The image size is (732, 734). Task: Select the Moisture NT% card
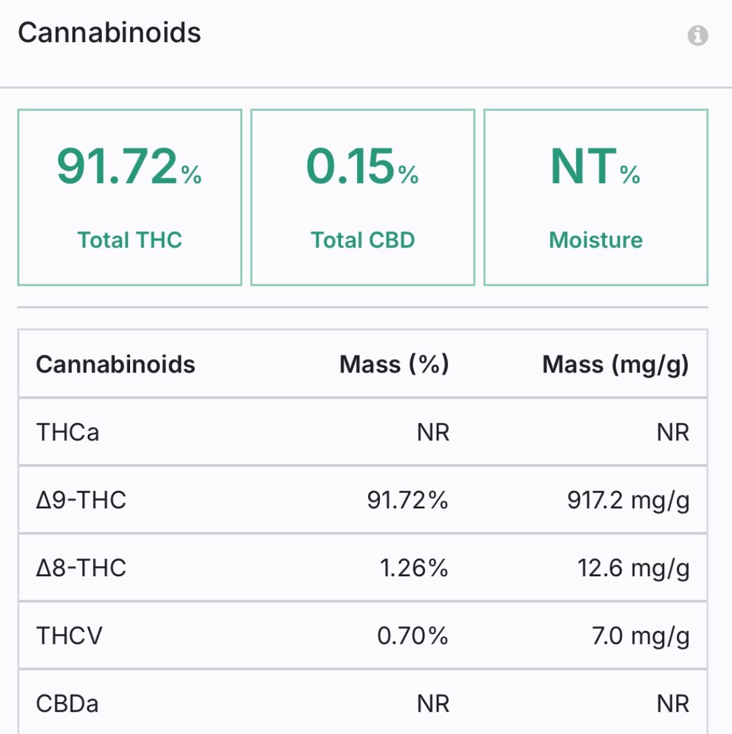pos(596,197)
